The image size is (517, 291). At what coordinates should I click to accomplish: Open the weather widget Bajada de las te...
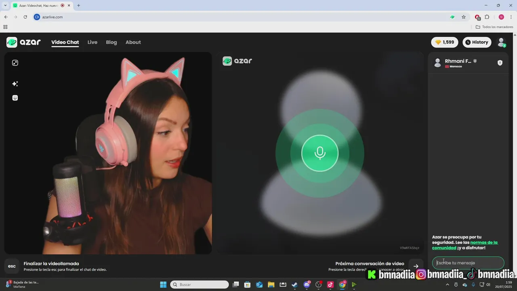[22, 285]
